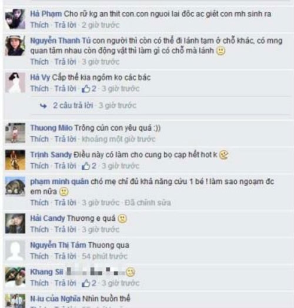The image size is (294, 308).
Task: Open Hà Phạm's profile picture
Action: pos(15,19)
